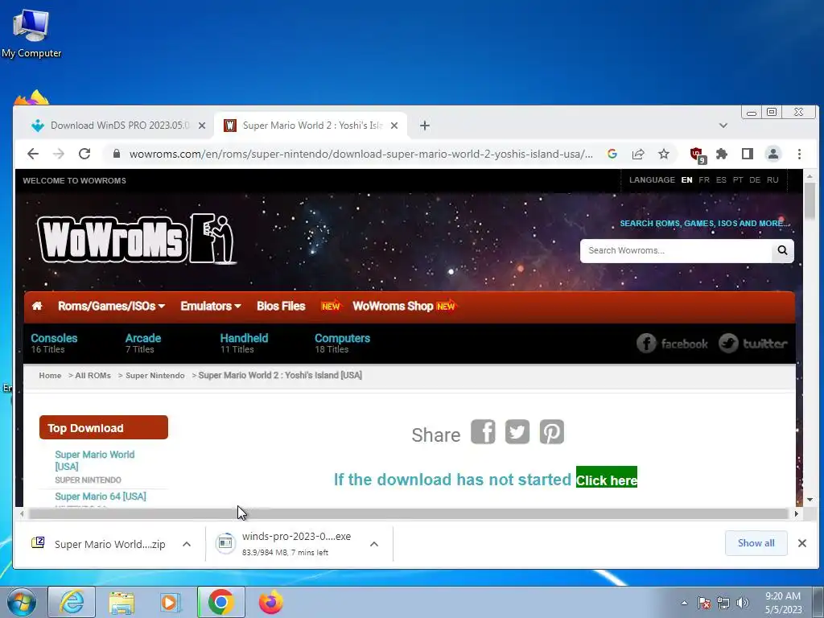Image resolution: width=824 pixels, height=618 pixels.
Task: Open options chevron for Super Mario World zip
Action: coord(187,544)
